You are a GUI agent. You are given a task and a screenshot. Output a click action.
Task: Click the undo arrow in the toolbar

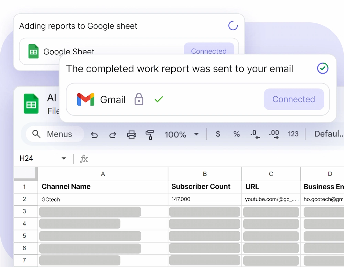[94, 135]
